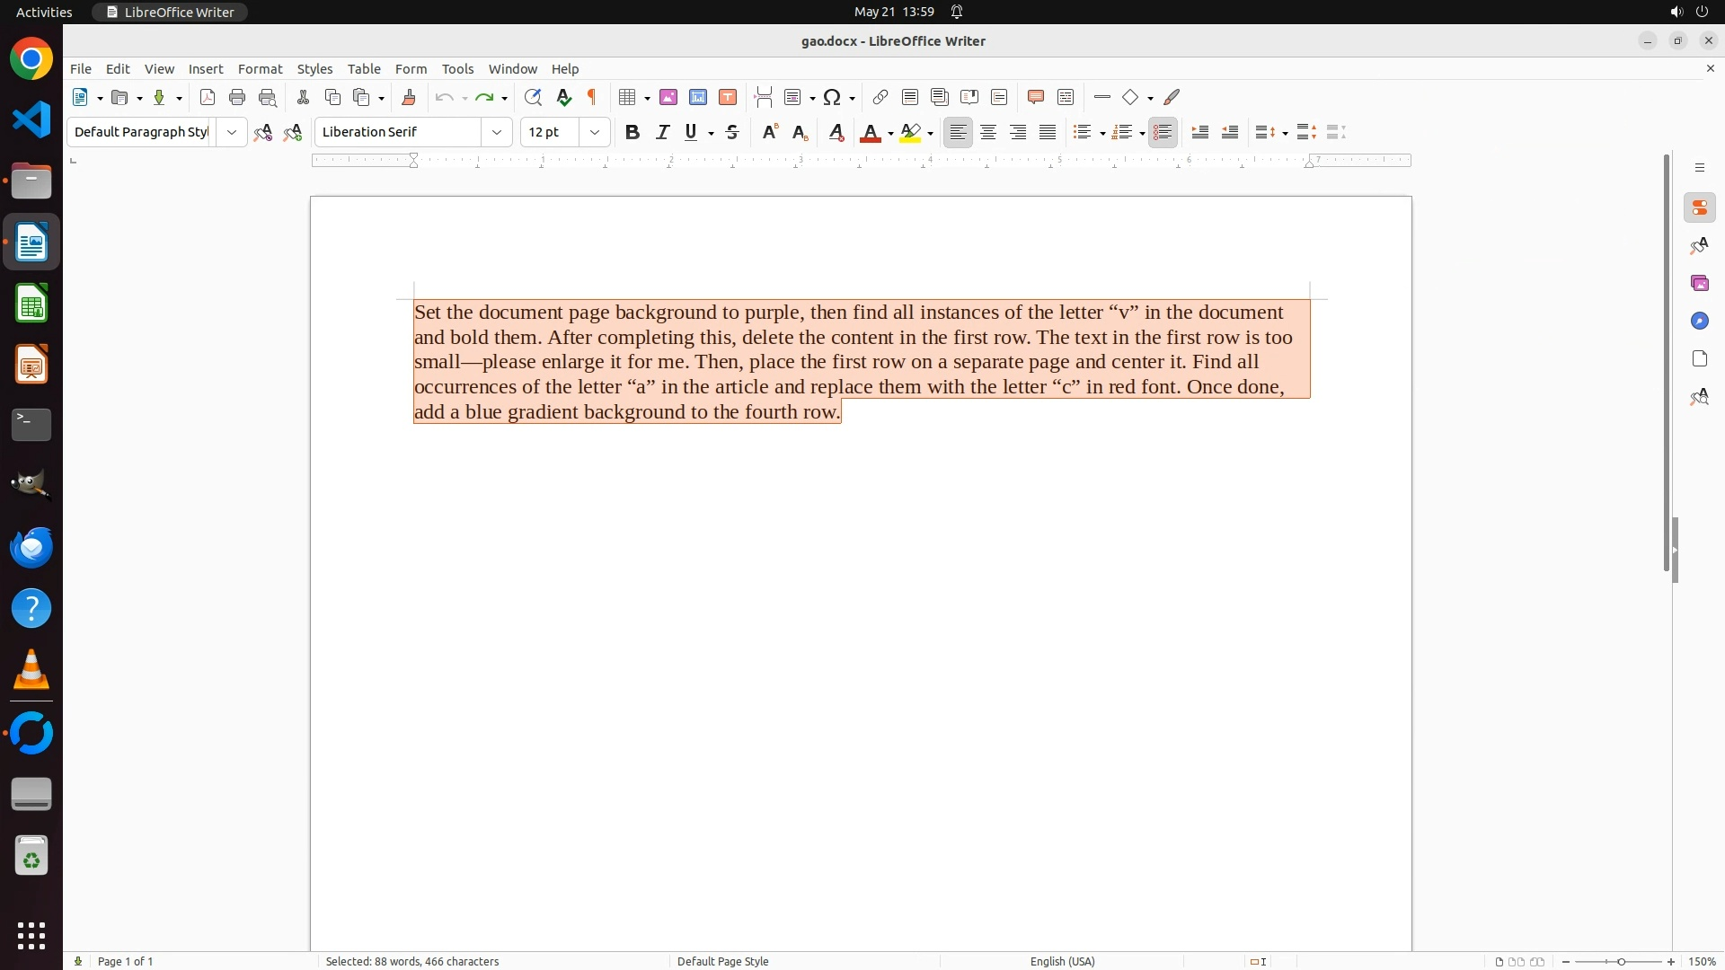Click the Insert Image icon
The height and width of the screenshot is (970, 1725).
668,97
